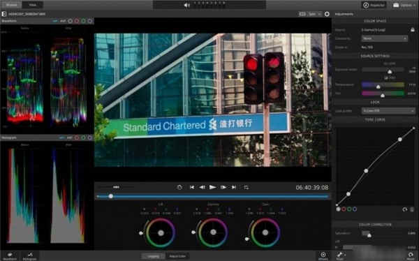Step back one frame
This screenshot has height=261, width=419.
pyautogui.click(x=203, y=188)
